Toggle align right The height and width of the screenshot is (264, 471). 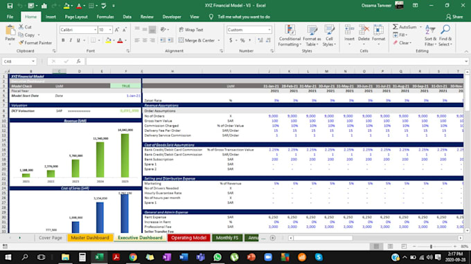click(x=152, y=40)
